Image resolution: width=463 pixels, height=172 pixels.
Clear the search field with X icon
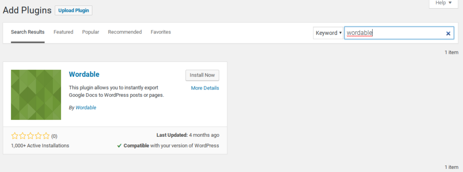(x=448, y=33)
